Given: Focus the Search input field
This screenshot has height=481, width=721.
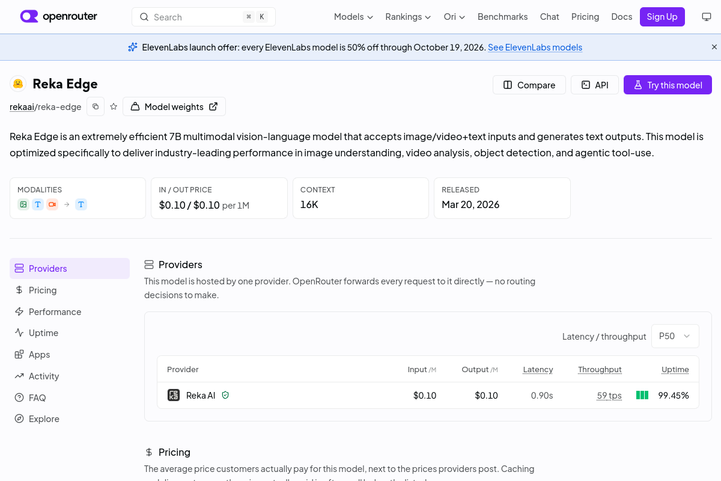Looking at the screenshot, I should tap(204, 17).
